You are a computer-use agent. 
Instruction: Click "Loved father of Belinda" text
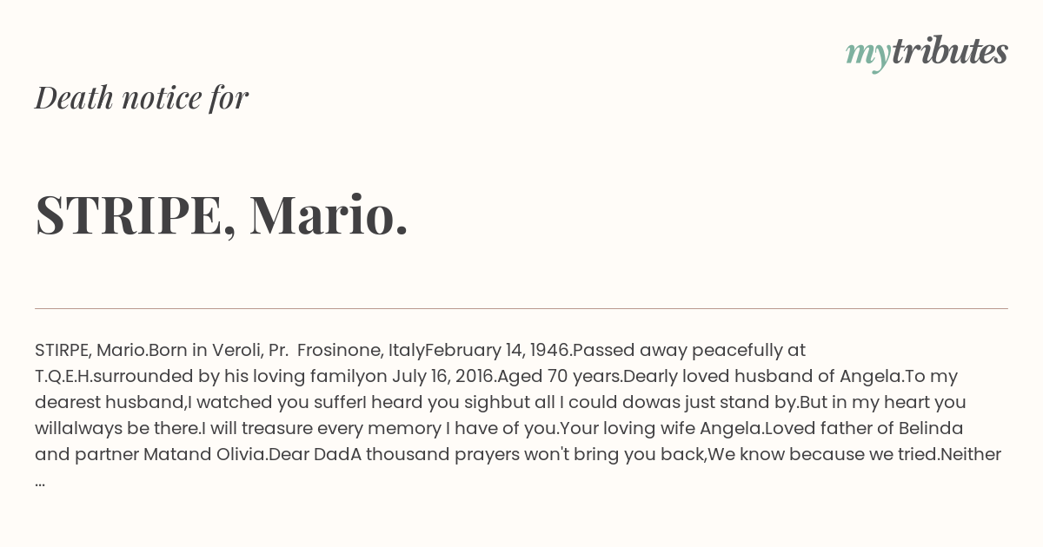[x=864, y=428]
